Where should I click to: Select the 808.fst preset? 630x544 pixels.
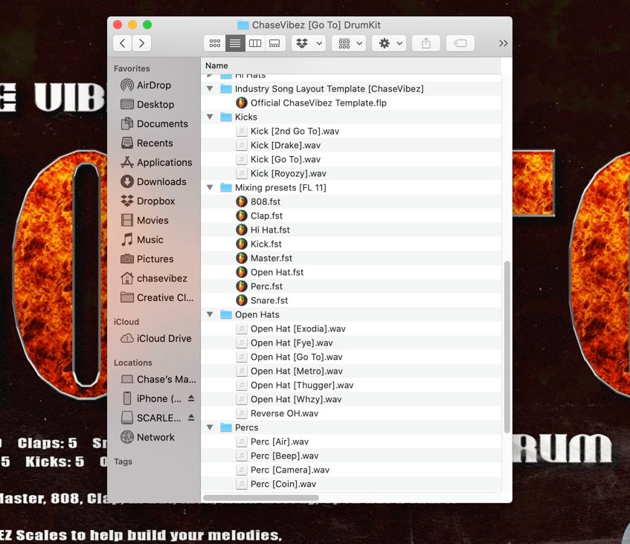tap(351, 201)
